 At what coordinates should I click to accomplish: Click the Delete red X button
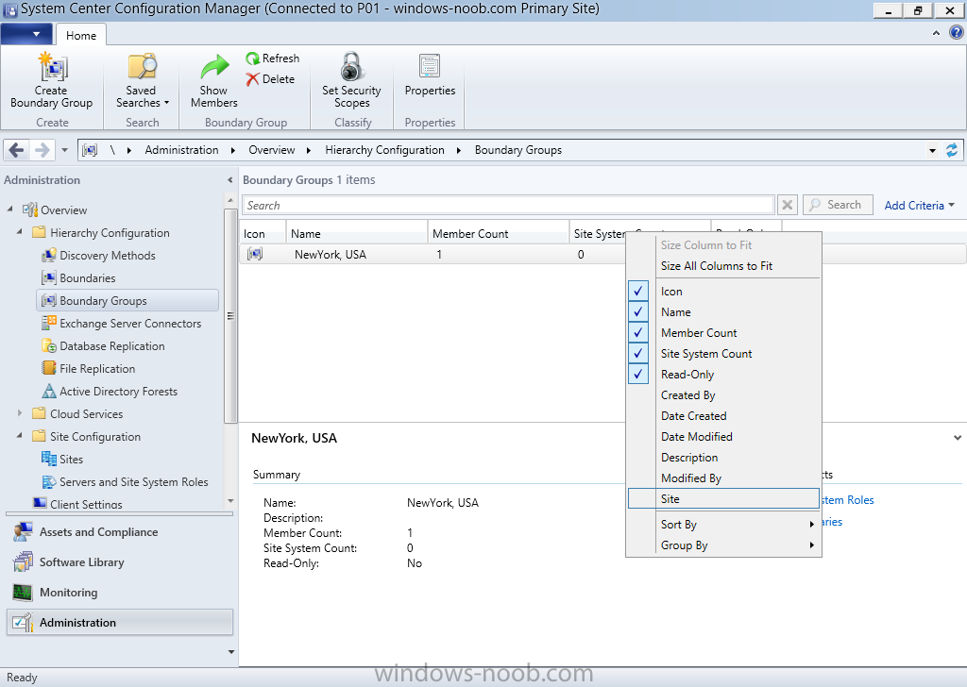270,79
